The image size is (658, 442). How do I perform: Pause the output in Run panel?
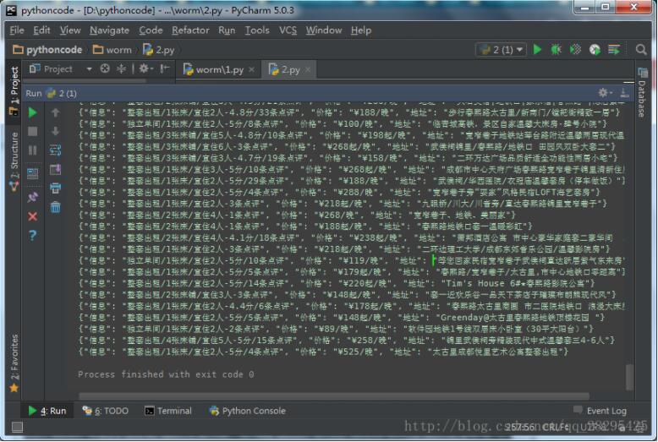[33, 150]
